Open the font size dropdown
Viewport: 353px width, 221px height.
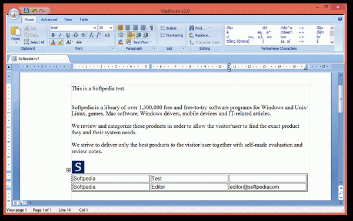105,28
